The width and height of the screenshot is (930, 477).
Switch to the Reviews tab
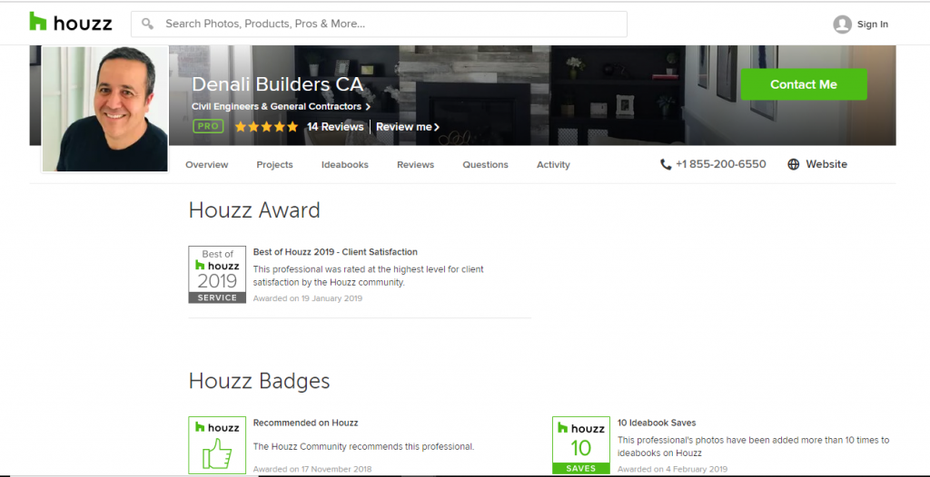[415, 165]
